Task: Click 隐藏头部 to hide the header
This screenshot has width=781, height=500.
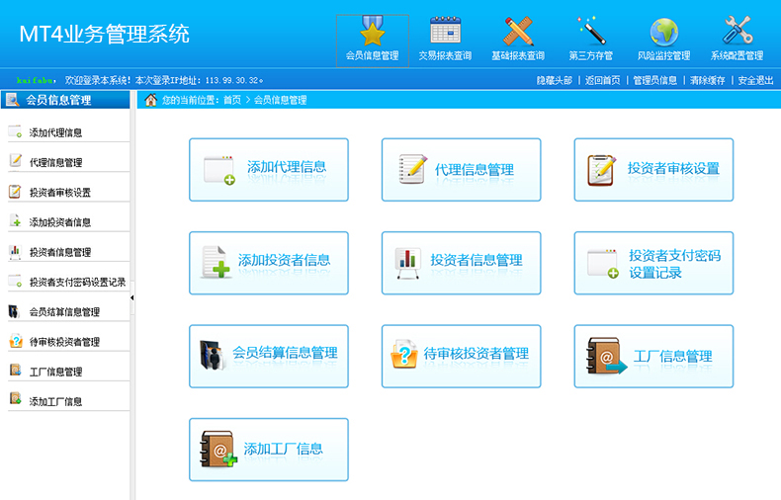Action: click(x=554, y=80)
